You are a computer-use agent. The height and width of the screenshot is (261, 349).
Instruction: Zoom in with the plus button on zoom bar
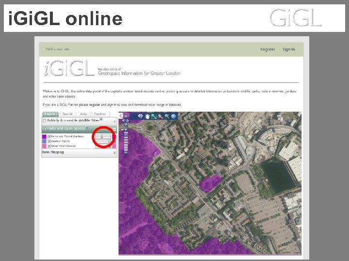click(126, 130)
